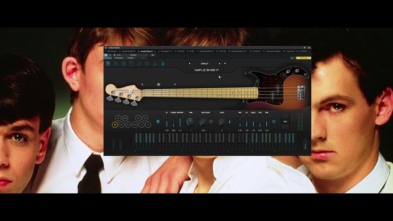Toggle the instrument power button in header
393x221 pixels.
tap(106, 55)
